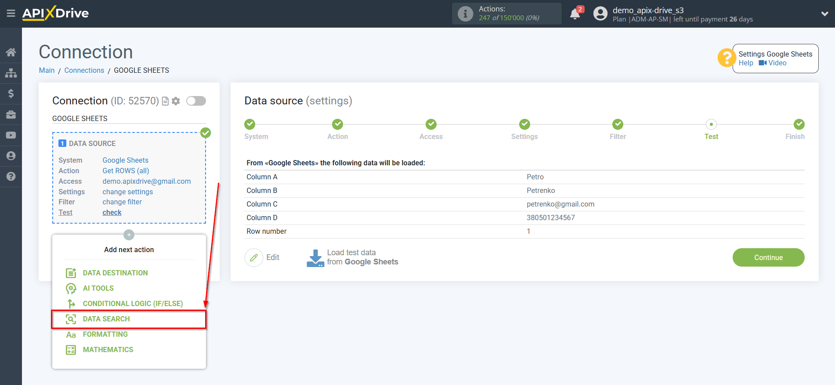This screenshot has height=385, width=835.
Task: Click the Column A row label
Action: point(262,177)
